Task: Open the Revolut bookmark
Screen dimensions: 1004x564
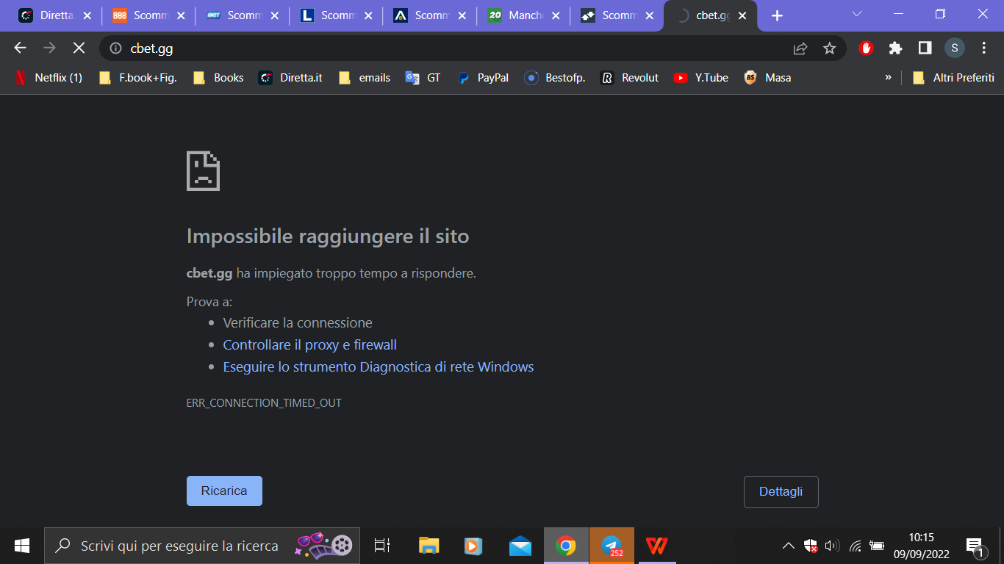Action: point(630,77)
